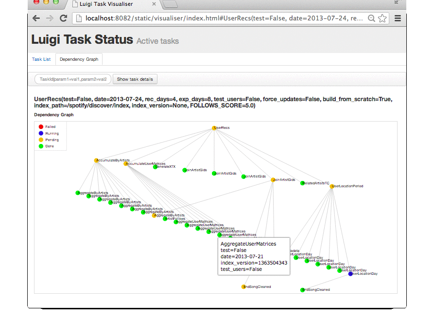The width and height of the screenshot is (434, 321).
Task: Click the Running blue legend dot
Action: 41,133
